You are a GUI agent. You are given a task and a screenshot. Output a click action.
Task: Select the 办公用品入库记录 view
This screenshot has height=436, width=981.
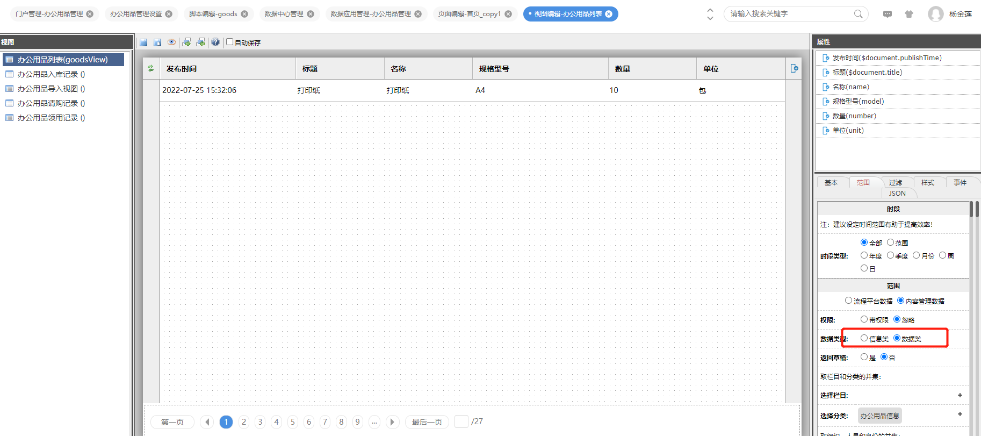(51, 74)
